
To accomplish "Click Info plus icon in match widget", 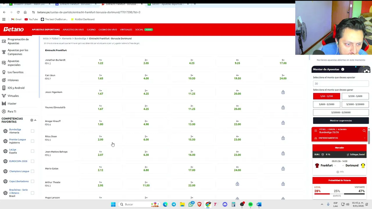I will [x=338, y=172].
